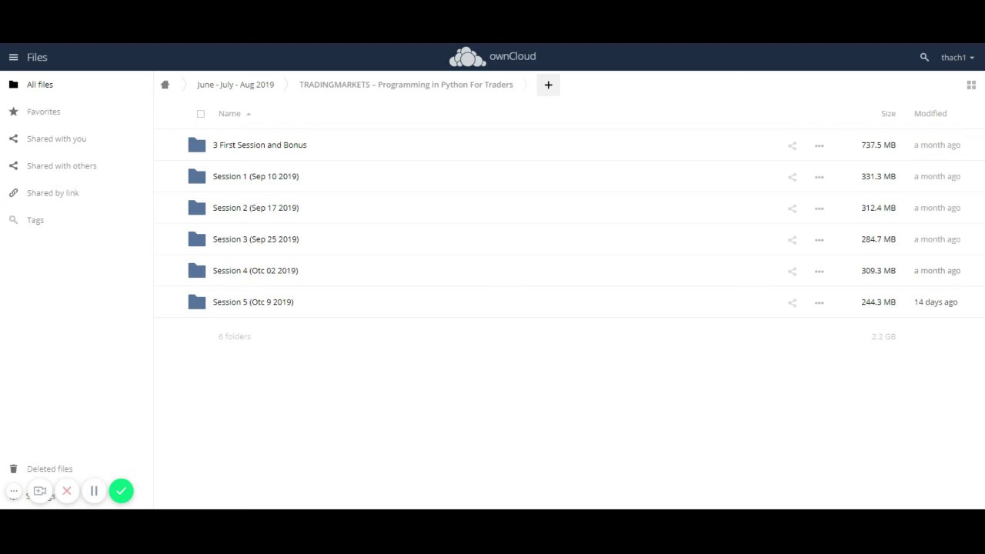Image resolution: width=985 pixels, height=554 pixels.
Task: Click the 244.3 MB size value
Action: click(878, 302)
